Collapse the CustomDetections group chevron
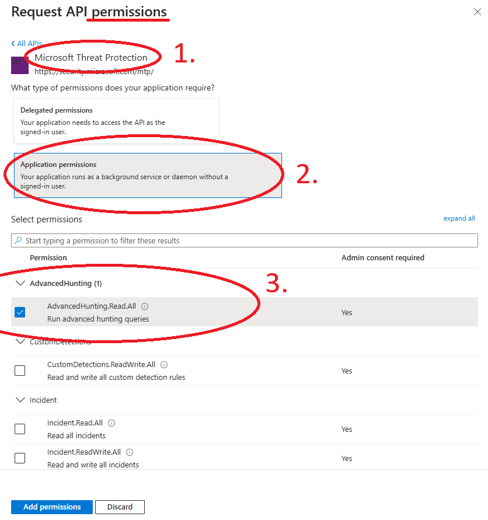The height and width of the screenshot is (520, 488). (x=20, y=342)
